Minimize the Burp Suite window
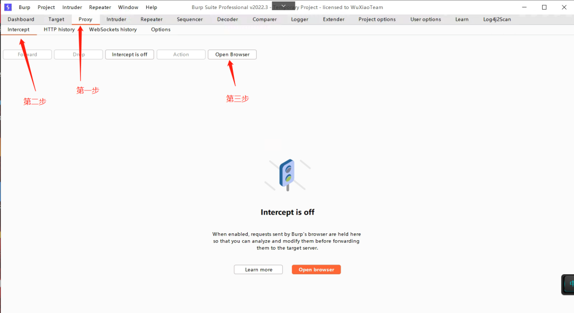Image resolution: width=574 pixels, height=313 pixels. (524, 7)
